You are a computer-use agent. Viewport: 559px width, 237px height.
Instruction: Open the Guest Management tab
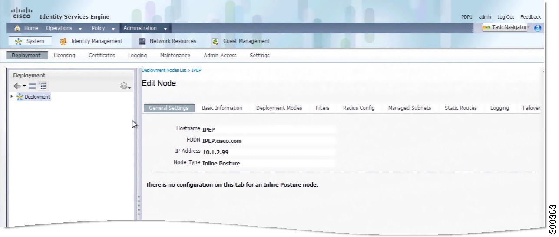pos(247,41)
